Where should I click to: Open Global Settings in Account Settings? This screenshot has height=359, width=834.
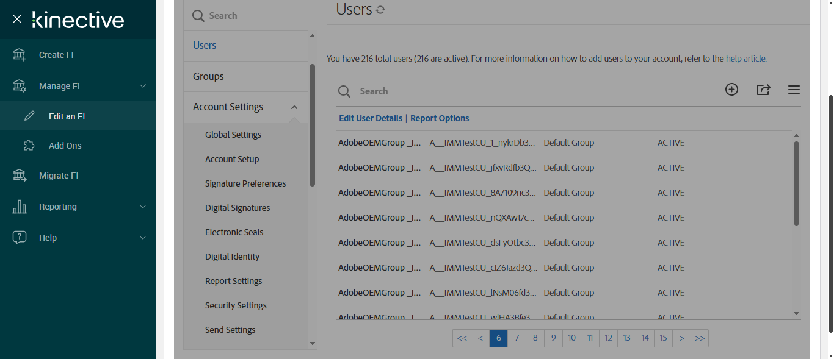(x=233, y=135)
